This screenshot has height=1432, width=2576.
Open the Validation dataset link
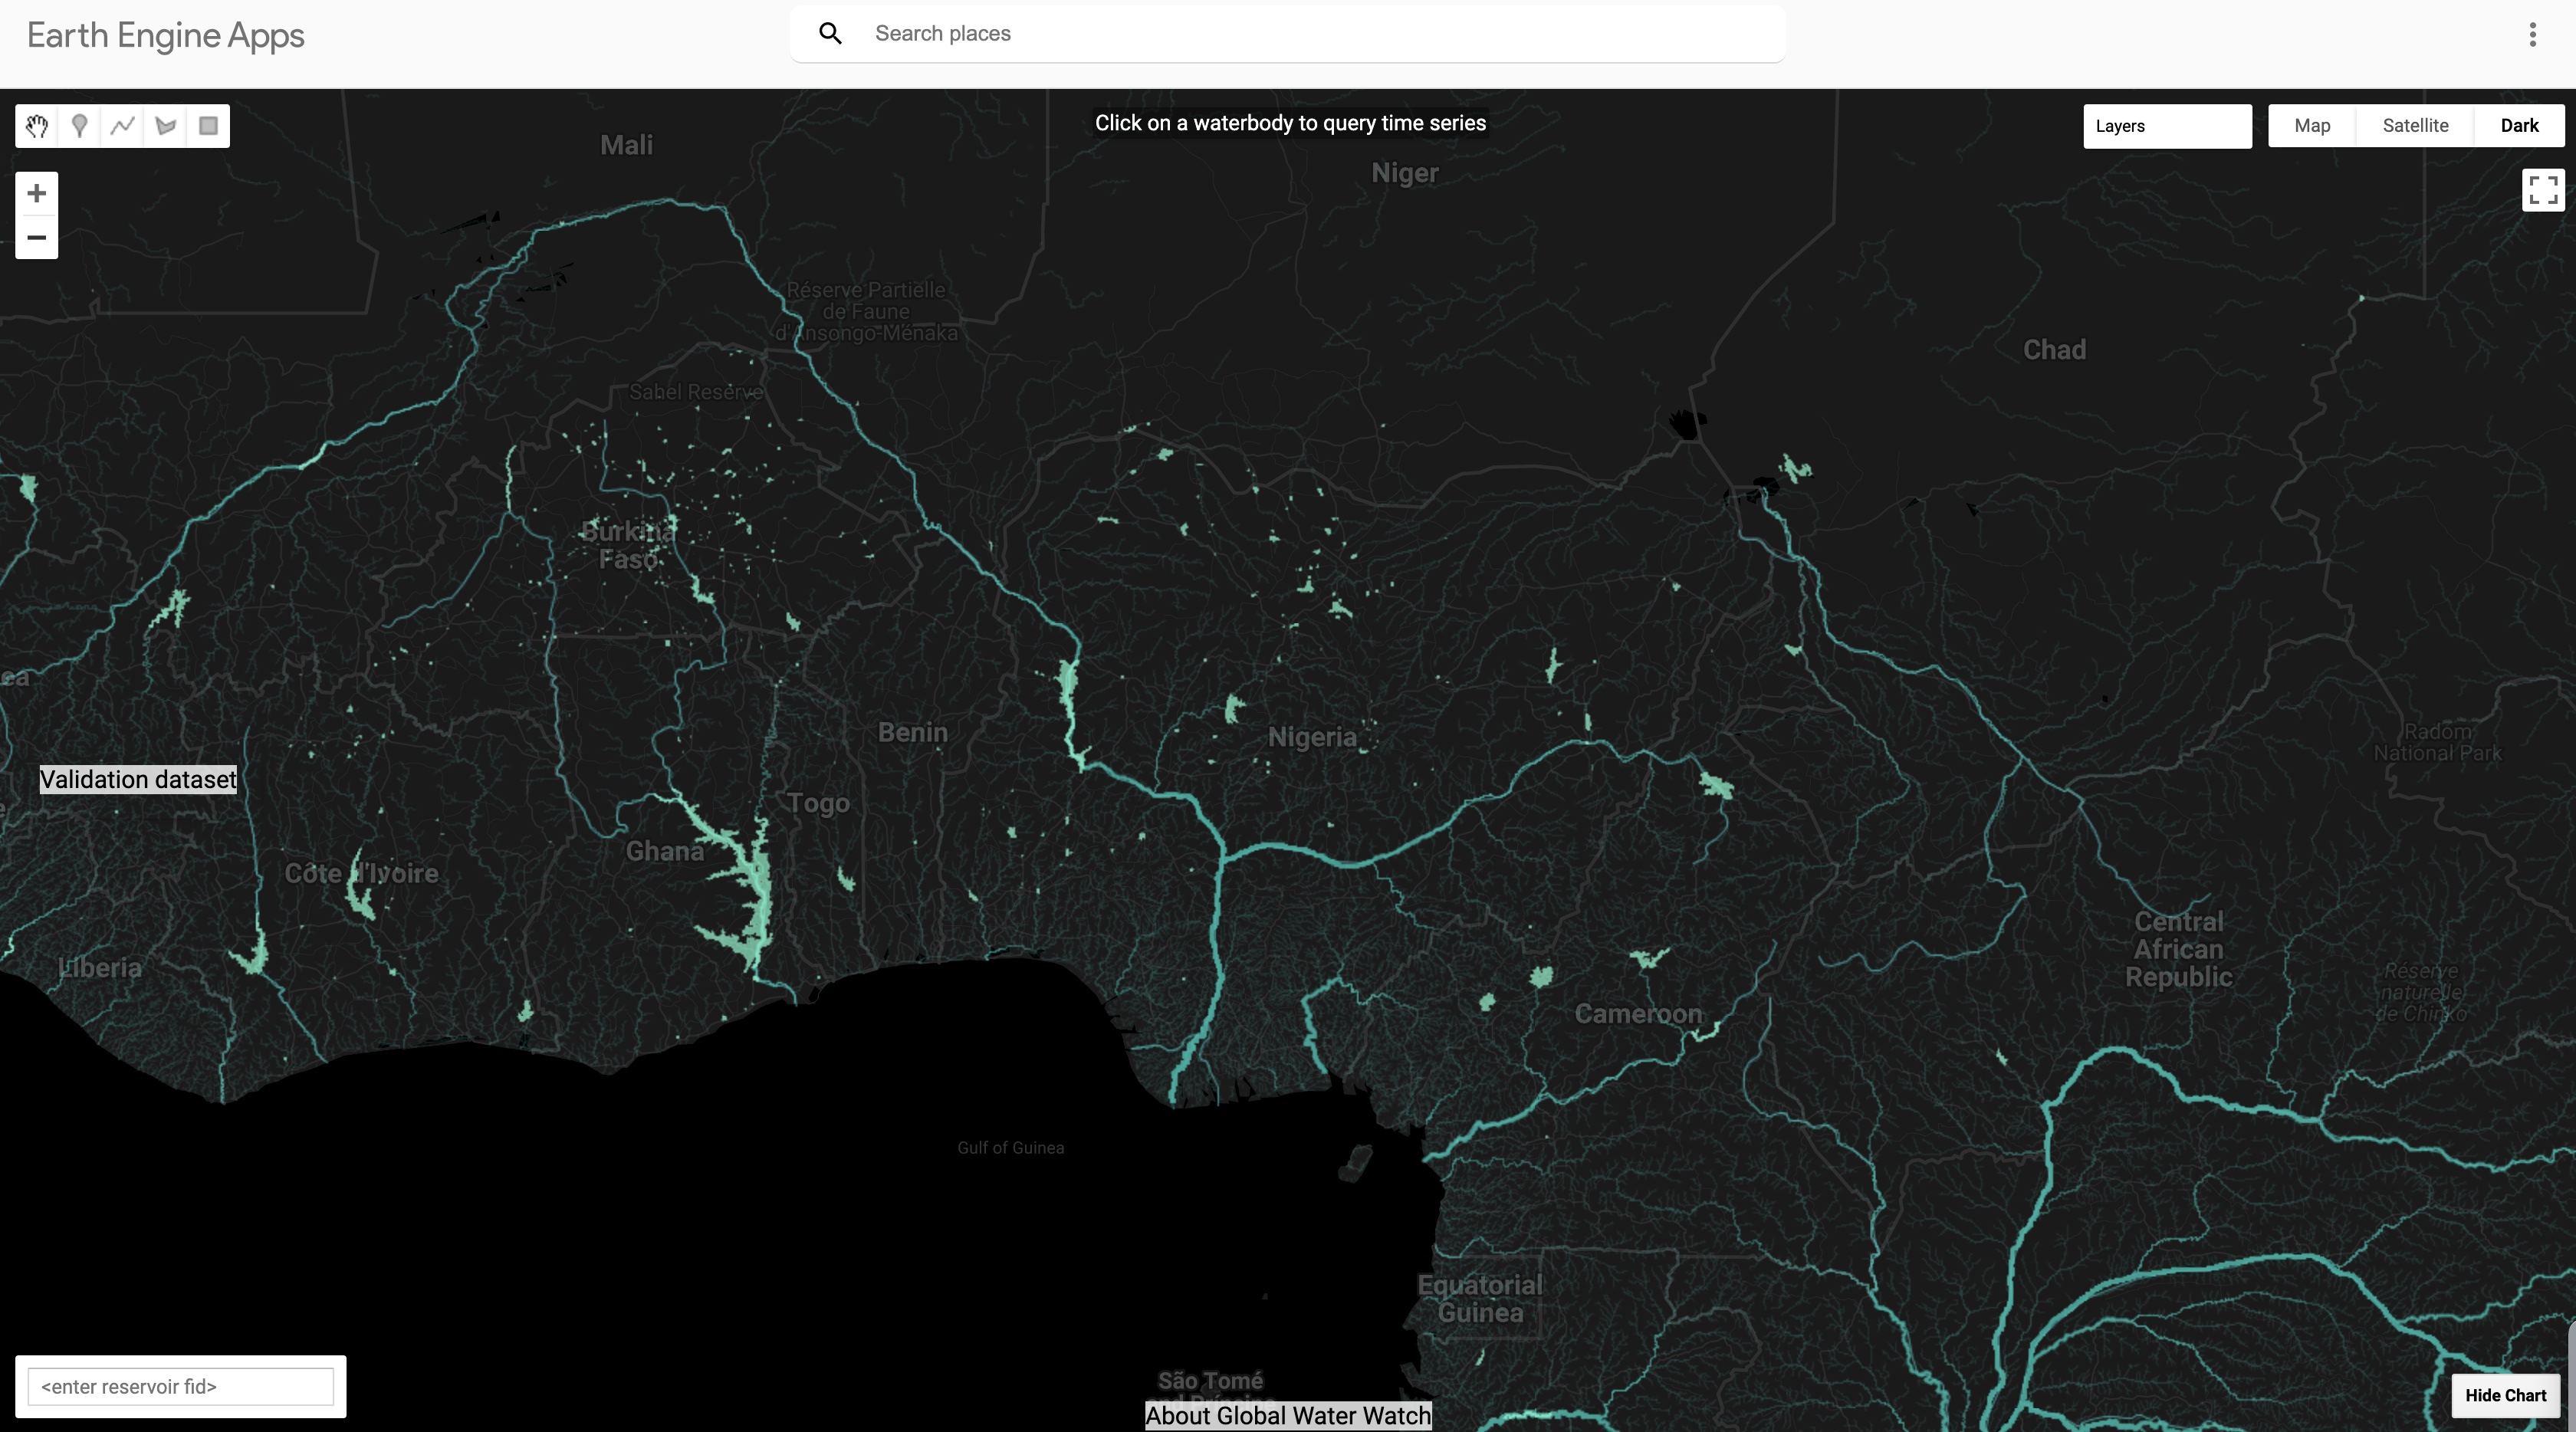pyautogui.click(x=138, y=779)
